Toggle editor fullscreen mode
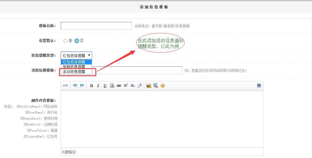312x158 pixels. coord(259,86)
